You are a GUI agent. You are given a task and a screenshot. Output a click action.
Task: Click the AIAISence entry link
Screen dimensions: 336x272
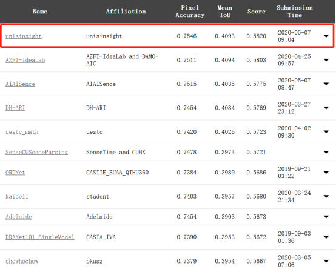point(20,84)
